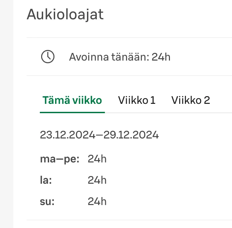This screenshot has height=228, width=232.
Task: Click the ma–pe weekday label
Action: pyautogui.click(x=60, y=159)
